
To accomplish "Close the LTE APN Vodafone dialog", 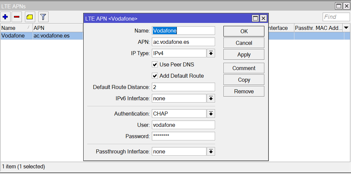I will coord(263,19).
